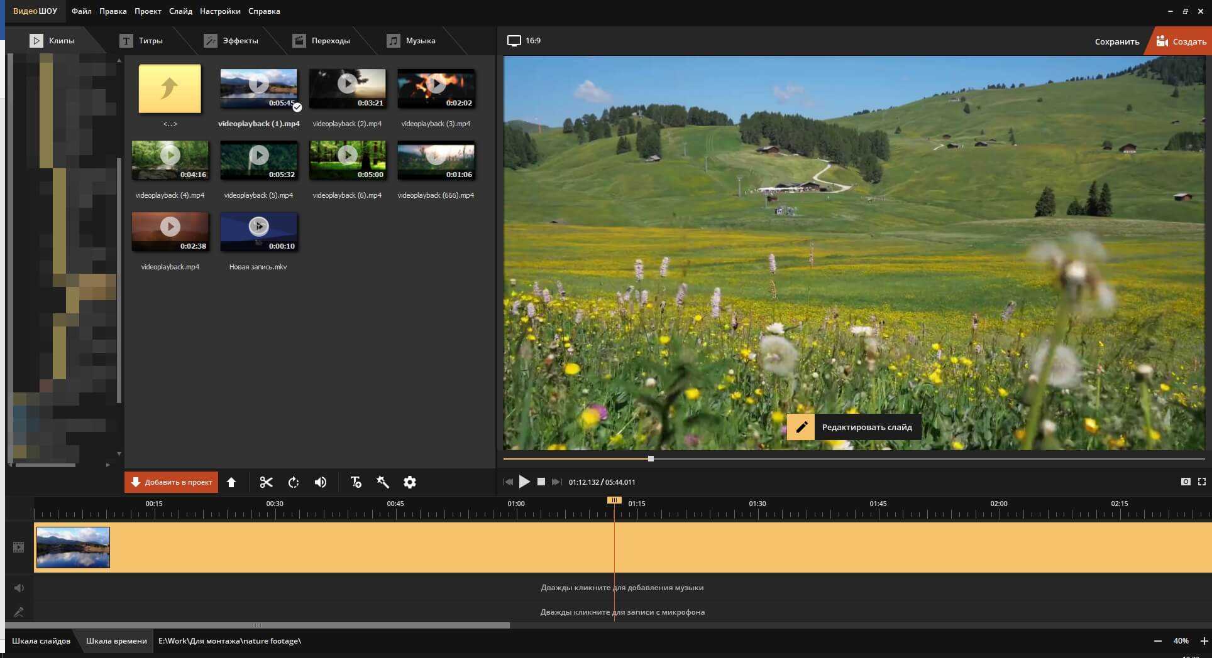Click the speaker volume icon in clip toolbar
The height and width of the screenshot is (658, 1212).
(321, 482)
